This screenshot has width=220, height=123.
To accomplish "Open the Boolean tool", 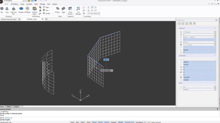I will point(21,10).
